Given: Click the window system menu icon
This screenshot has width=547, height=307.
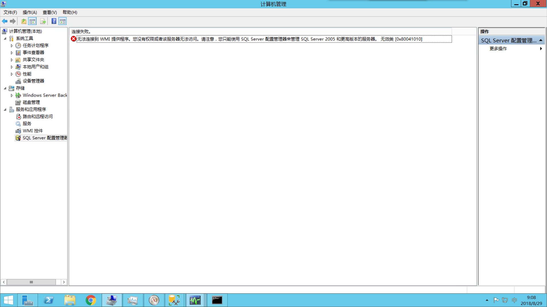Looking at the screenshot, I should 3,4.
